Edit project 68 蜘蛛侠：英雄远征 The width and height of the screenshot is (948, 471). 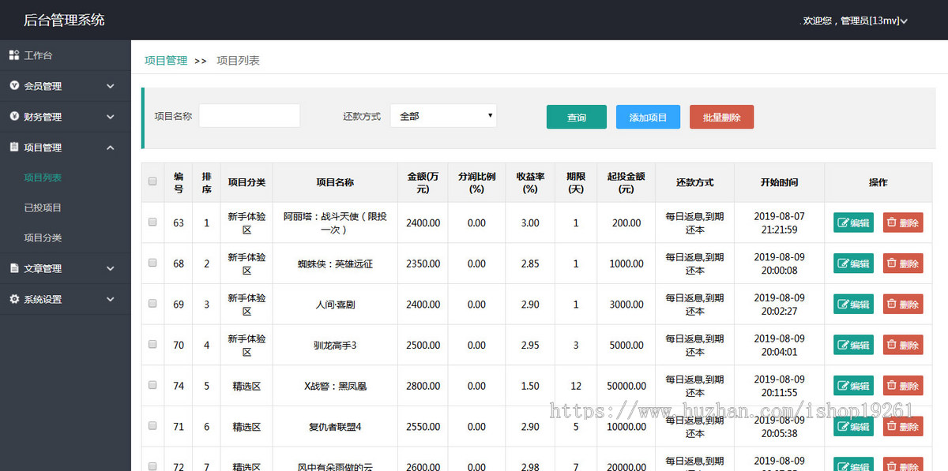coord(853,264)
